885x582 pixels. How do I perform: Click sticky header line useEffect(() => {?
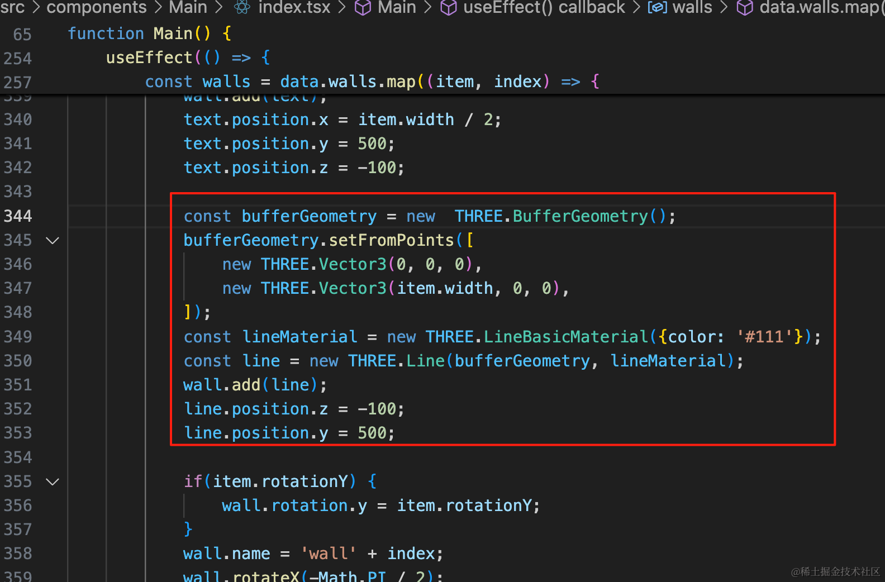[188, 58]
